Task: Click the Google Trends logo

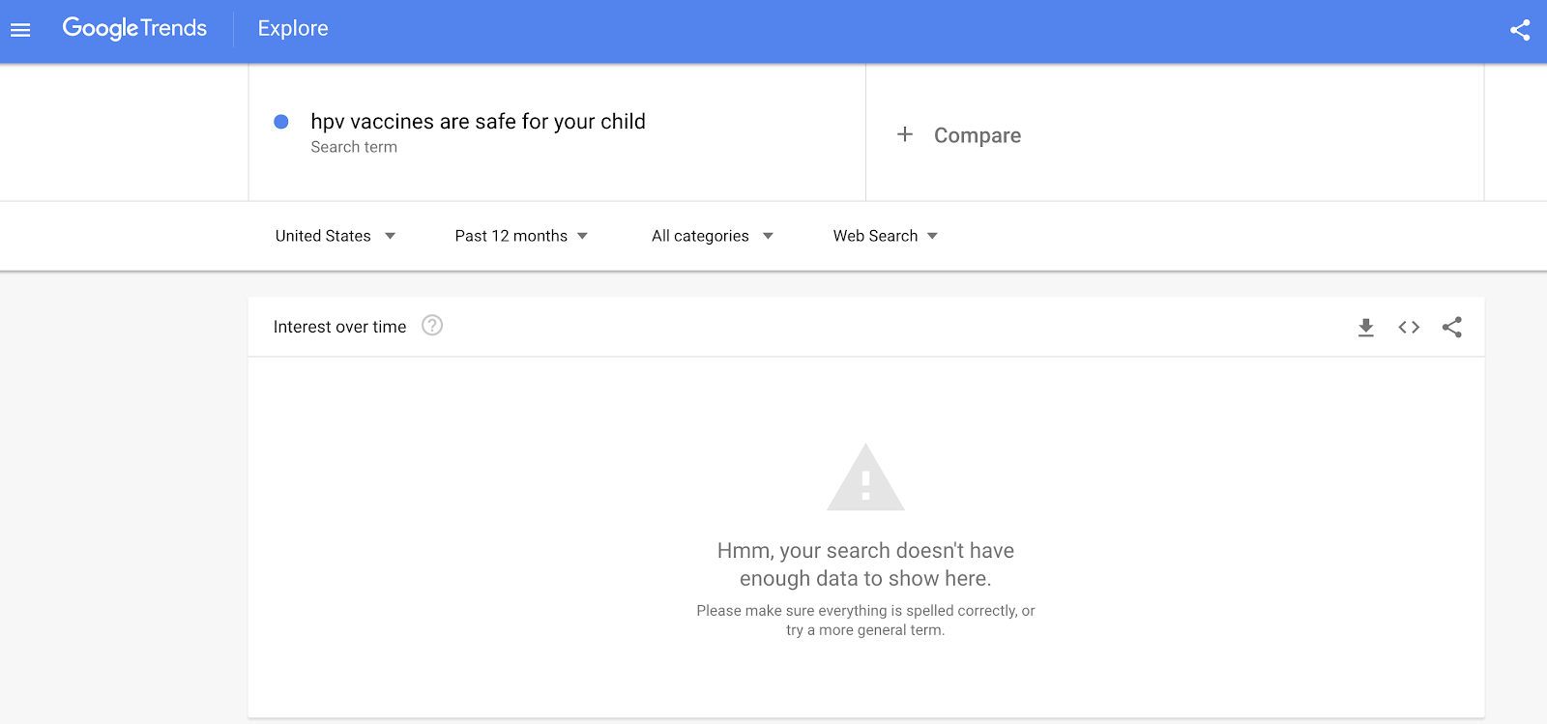Action: point(134,29)
